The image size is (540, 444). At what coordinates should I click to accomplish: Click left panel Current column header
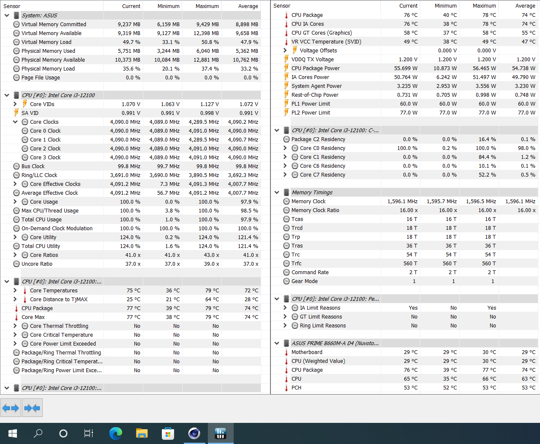(123, 6)
